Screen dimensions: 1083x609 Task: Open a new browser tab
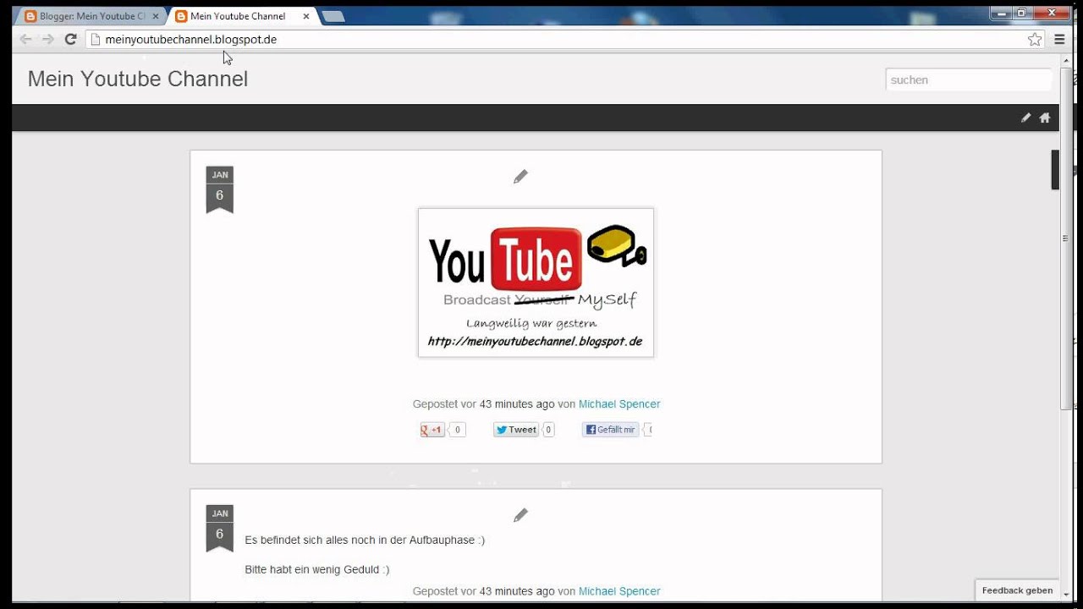pyautogui.click(x=333, y=16)
